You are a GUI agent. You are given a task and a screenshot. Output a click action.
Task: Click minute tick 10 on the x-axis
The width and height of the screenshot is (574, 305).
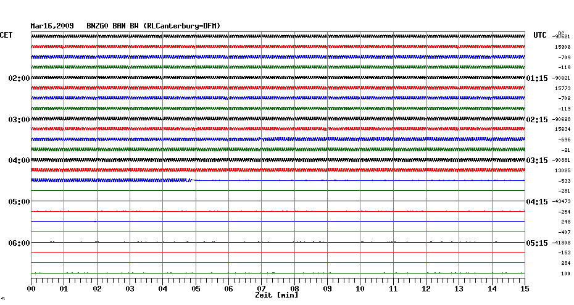[x=360, y=289]
